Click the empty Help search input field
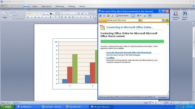The image size is (195, 109). coord(152,20)
